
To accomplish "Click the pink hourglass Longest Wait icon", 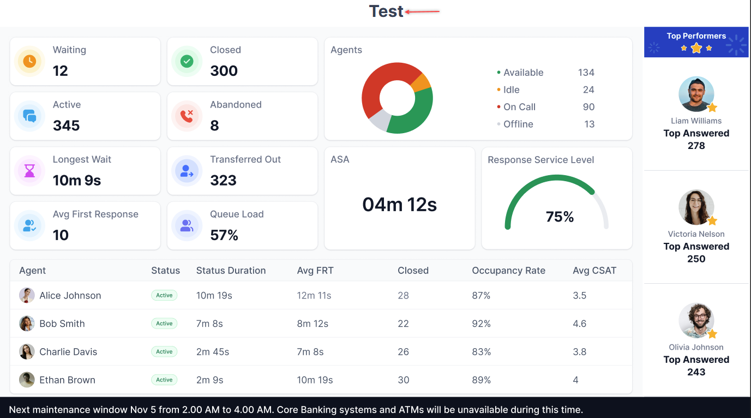I will (29, 171).
